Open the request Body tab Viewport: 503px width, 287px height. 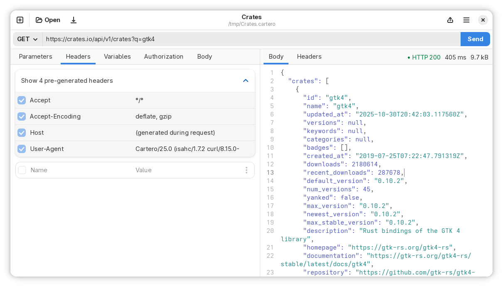[205, 57]
